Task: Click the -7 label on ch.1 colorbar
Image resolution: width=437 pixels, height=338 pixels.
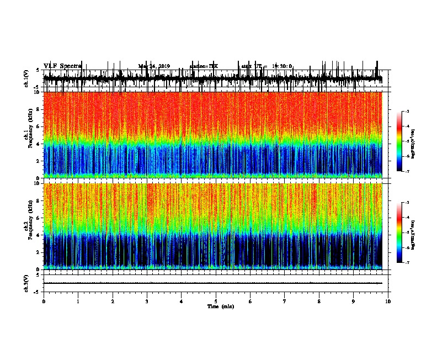Action: 407,171
